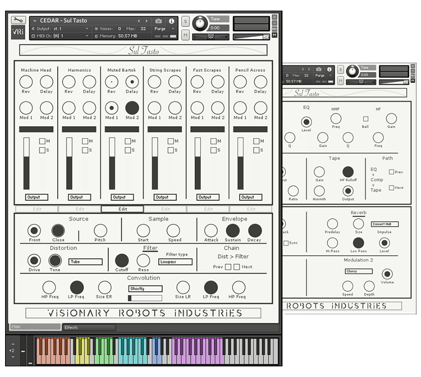Open the instrument info icon
Screen dimensions: 421x377
point(171,21)
